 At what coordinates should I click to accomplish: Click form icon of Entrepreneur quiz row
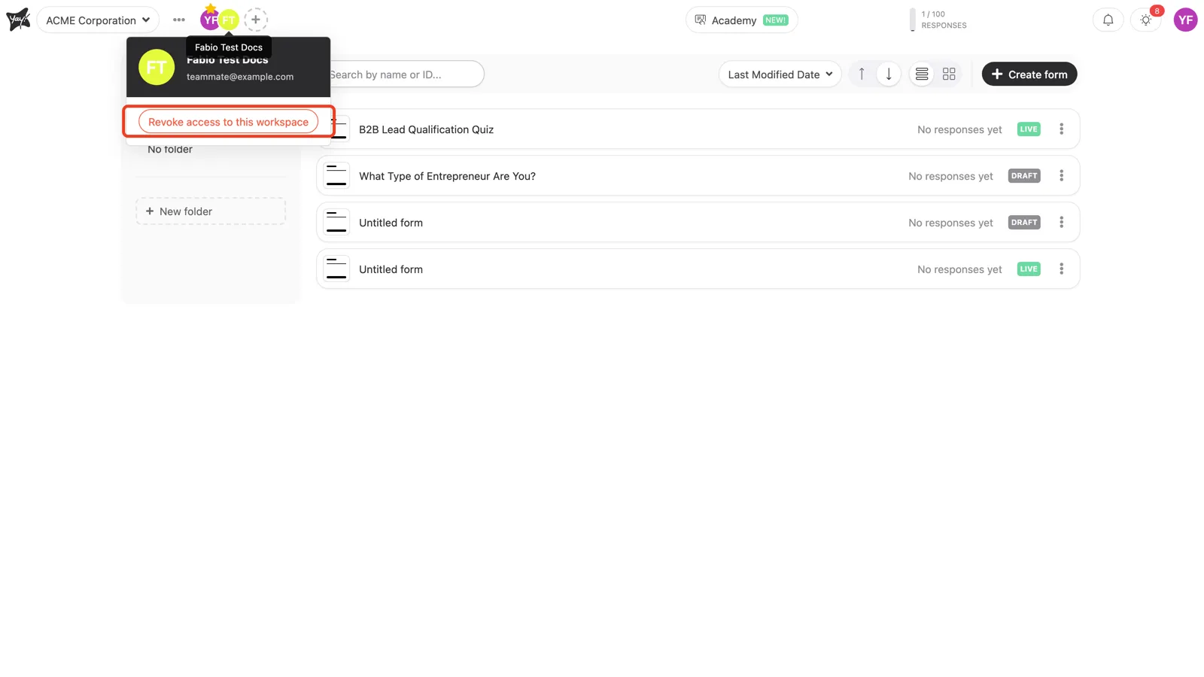point(336,176)
